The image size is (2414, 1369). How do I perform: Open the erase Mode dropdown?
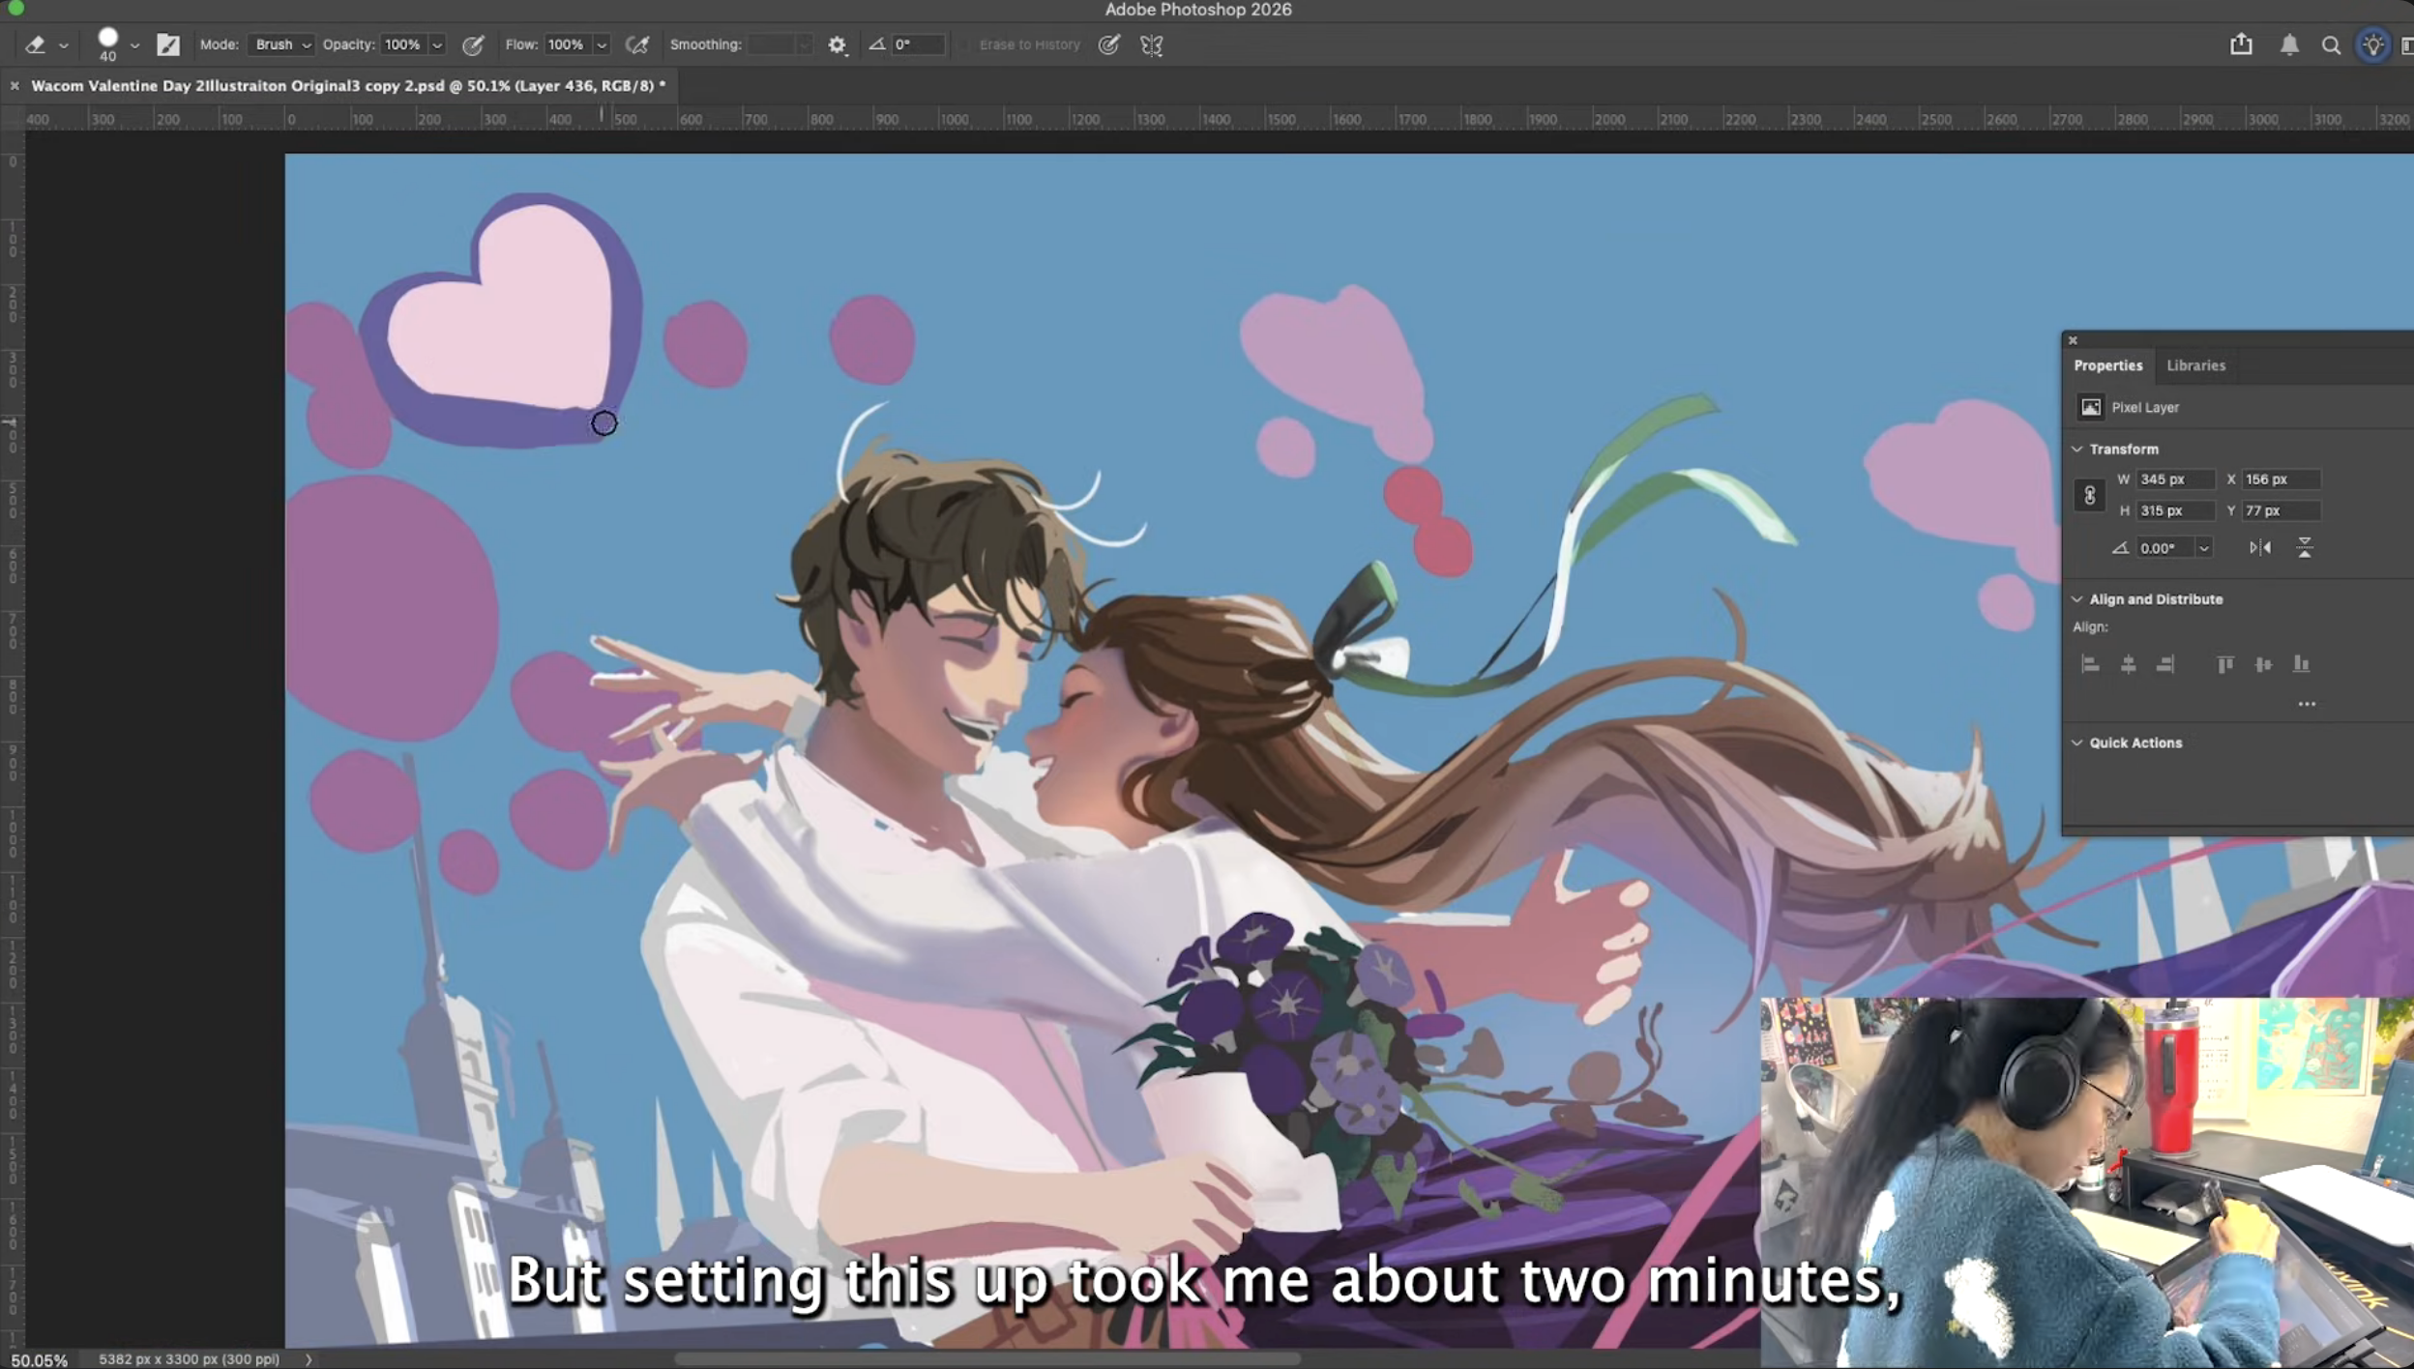[x=281, y=44]
